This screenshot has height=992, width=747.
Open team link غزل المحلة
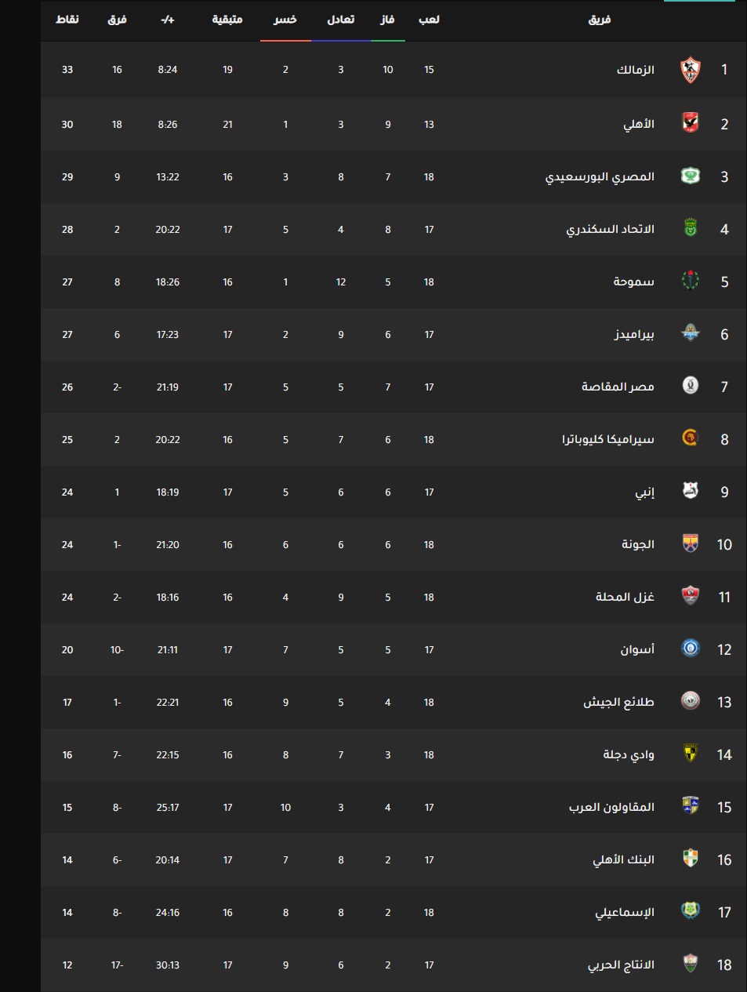[625, 597]
